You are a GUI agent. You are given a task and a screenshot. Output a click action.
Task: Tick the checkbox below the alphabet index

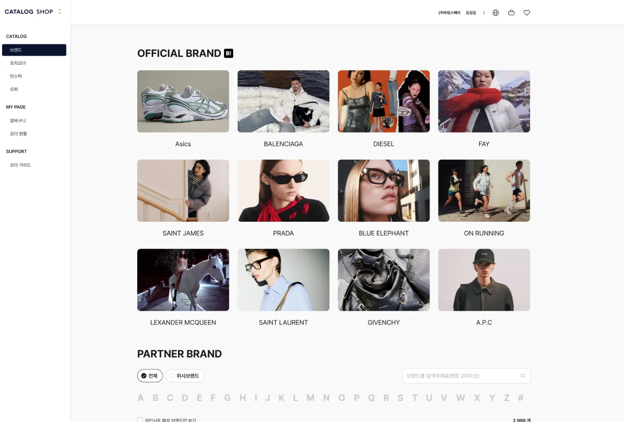coord(140,420)
